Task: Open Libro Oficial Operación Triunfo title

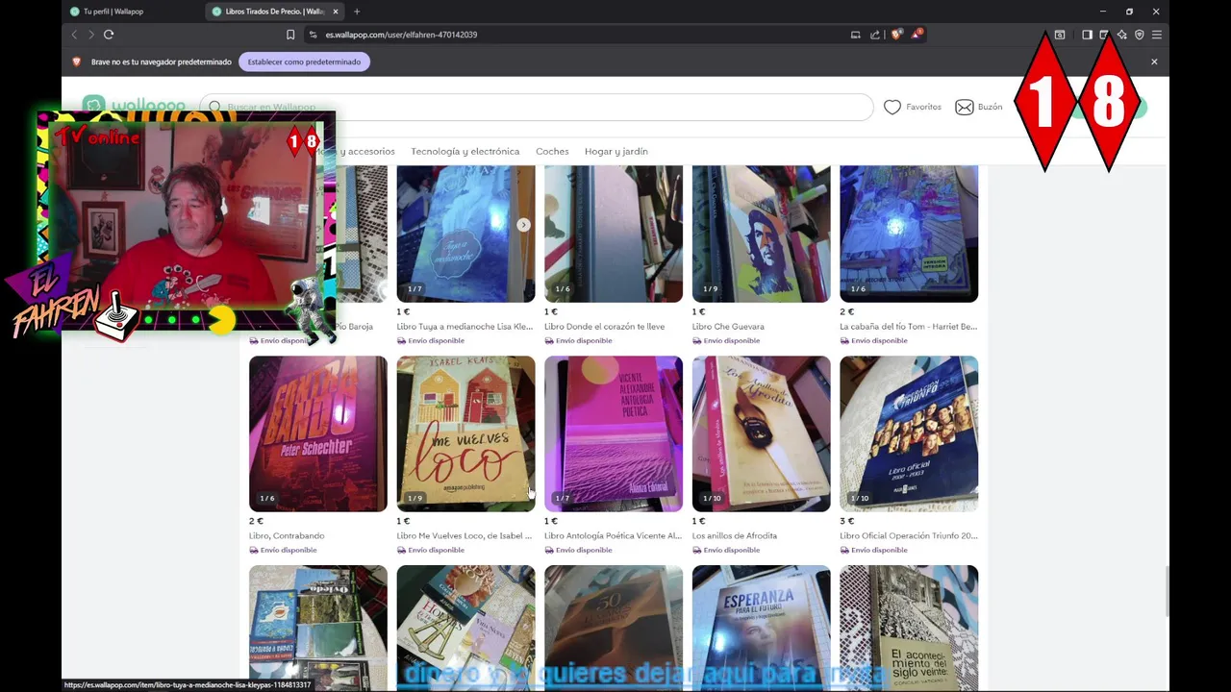Action: 908,536
